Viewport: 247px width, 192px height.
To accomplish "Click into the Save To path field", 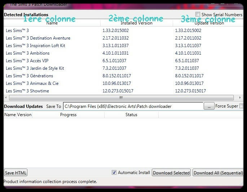I will pyautogui.click(x=133, y=106).
